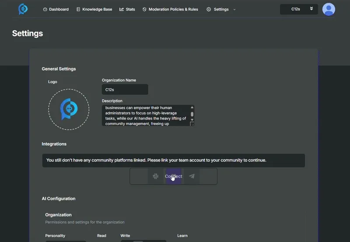Screen dimensions: 350x242
Task: Click the Dashboard gauge icon
Action: click(45, 9)
